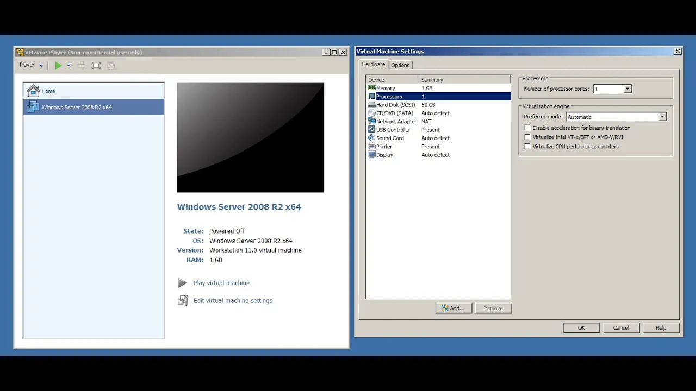696x391 pixels.
Task: Select the Memory row label
Action: coord(386,88)
